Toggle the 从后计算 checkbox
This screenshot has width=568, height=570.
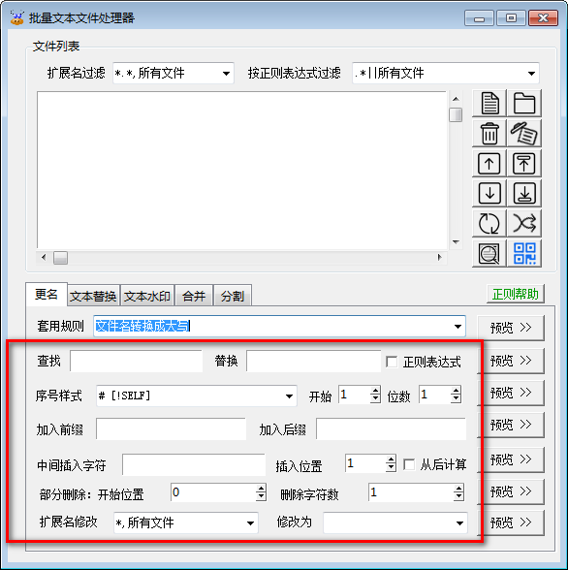409,464
